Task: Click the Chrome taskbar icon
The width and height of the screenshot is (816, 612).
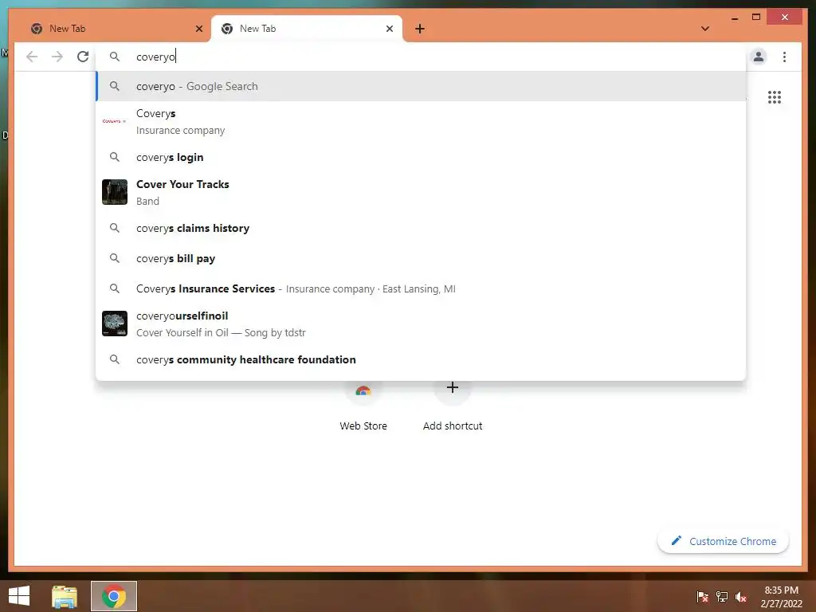Action: (x=114, y=596)
